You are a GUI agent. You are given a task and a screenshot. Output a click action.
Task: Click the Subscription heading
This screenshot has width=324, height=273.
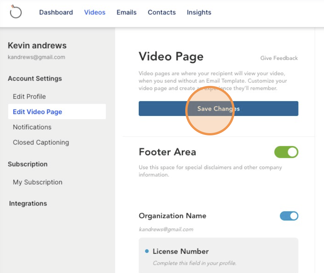pos(28,164)
